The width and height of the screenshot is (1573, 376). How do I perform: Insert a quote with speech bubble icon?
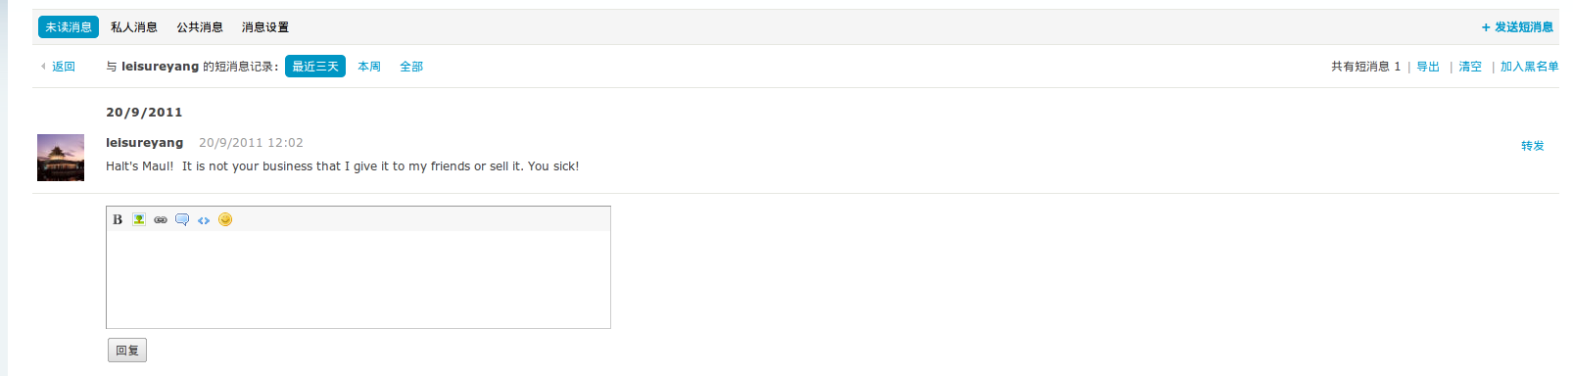pos(182,219)
